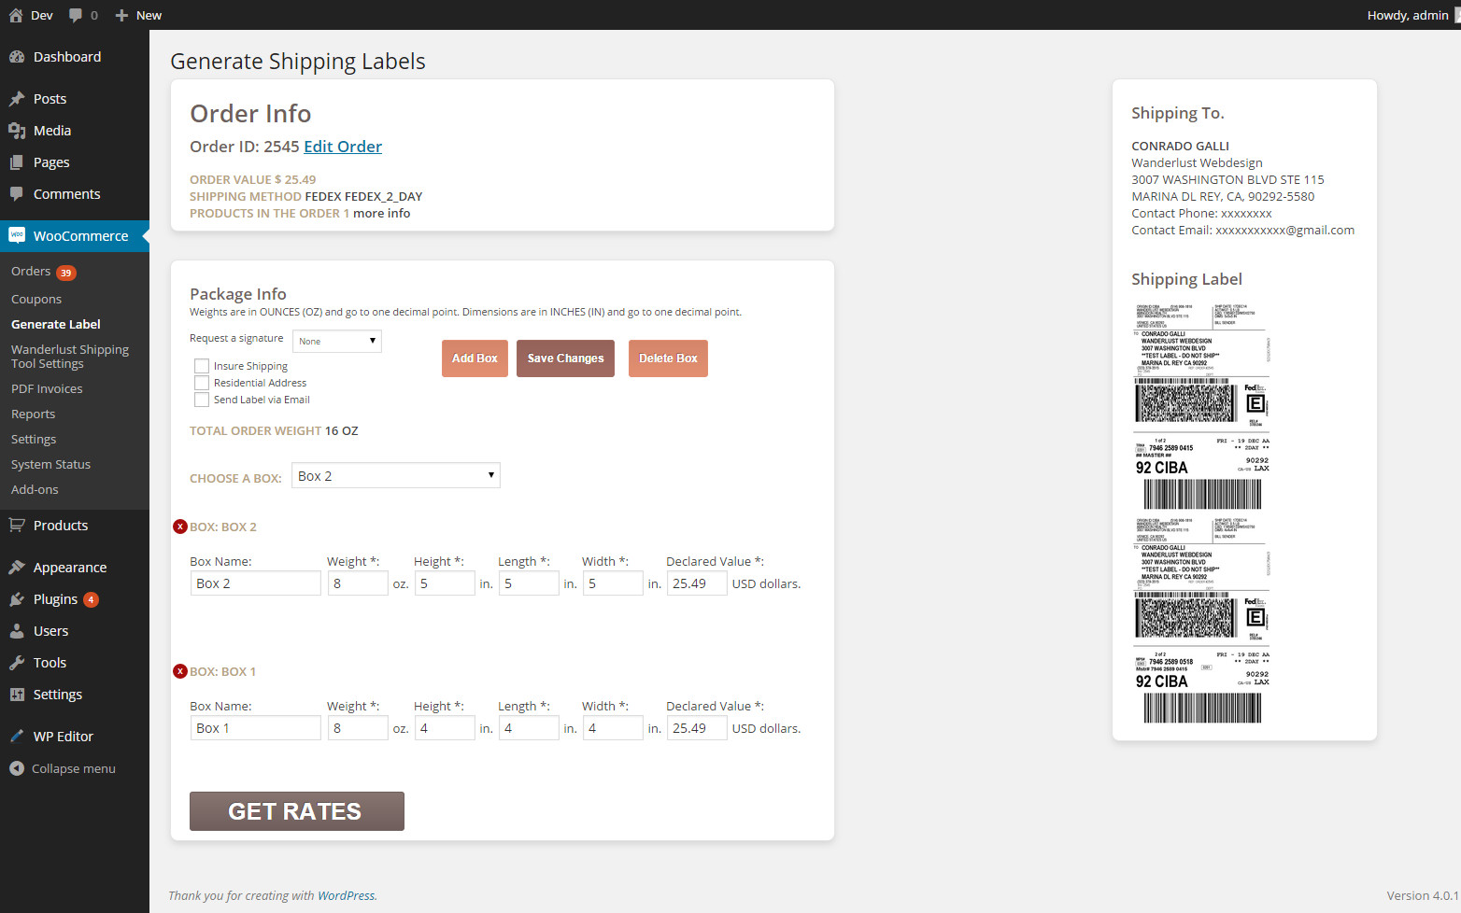
Task: Click the Box 2 Weight input field
Action: point(358,583)
